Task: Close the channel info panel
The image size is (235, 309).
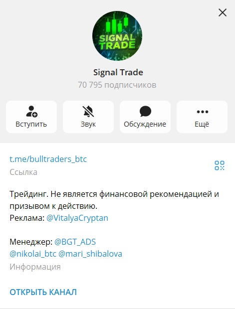Action: [223, 13]
